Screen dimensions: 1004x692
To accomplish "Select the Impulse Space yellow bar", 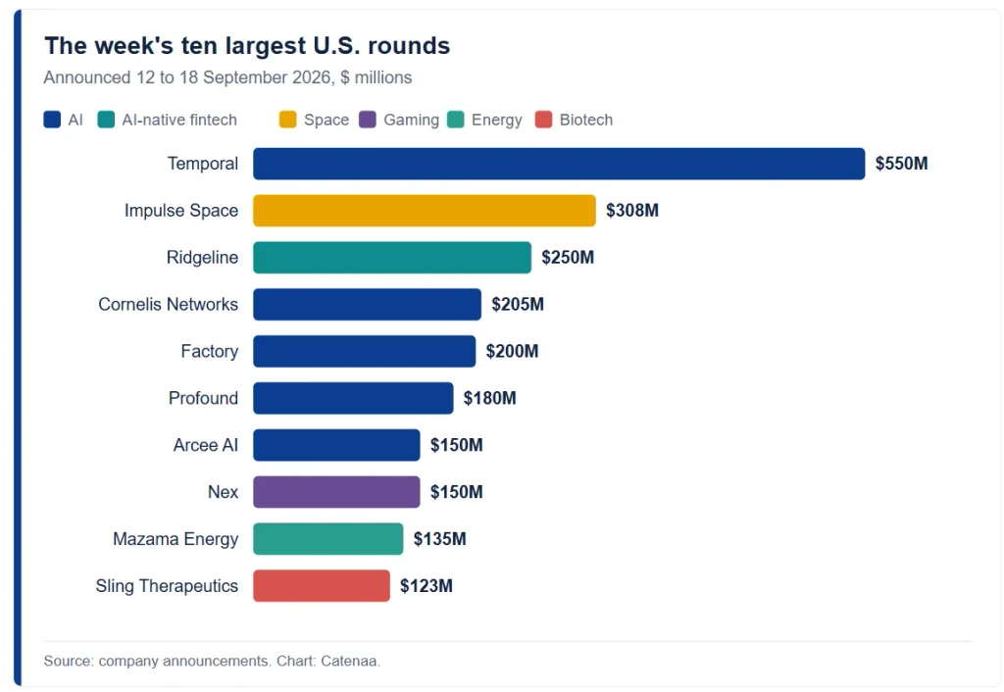I will [425, 211].
